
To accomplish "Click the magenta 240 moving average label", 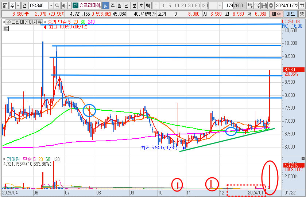I will click(91, 22).
